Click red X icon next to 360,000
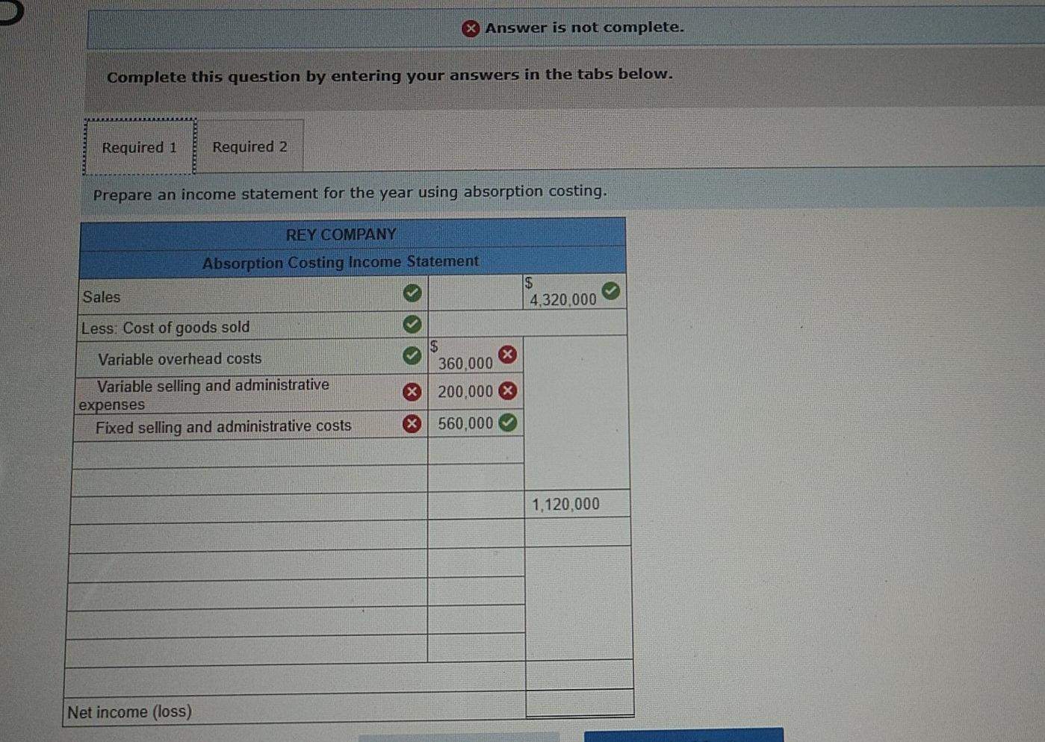 [x=507, y=354]
